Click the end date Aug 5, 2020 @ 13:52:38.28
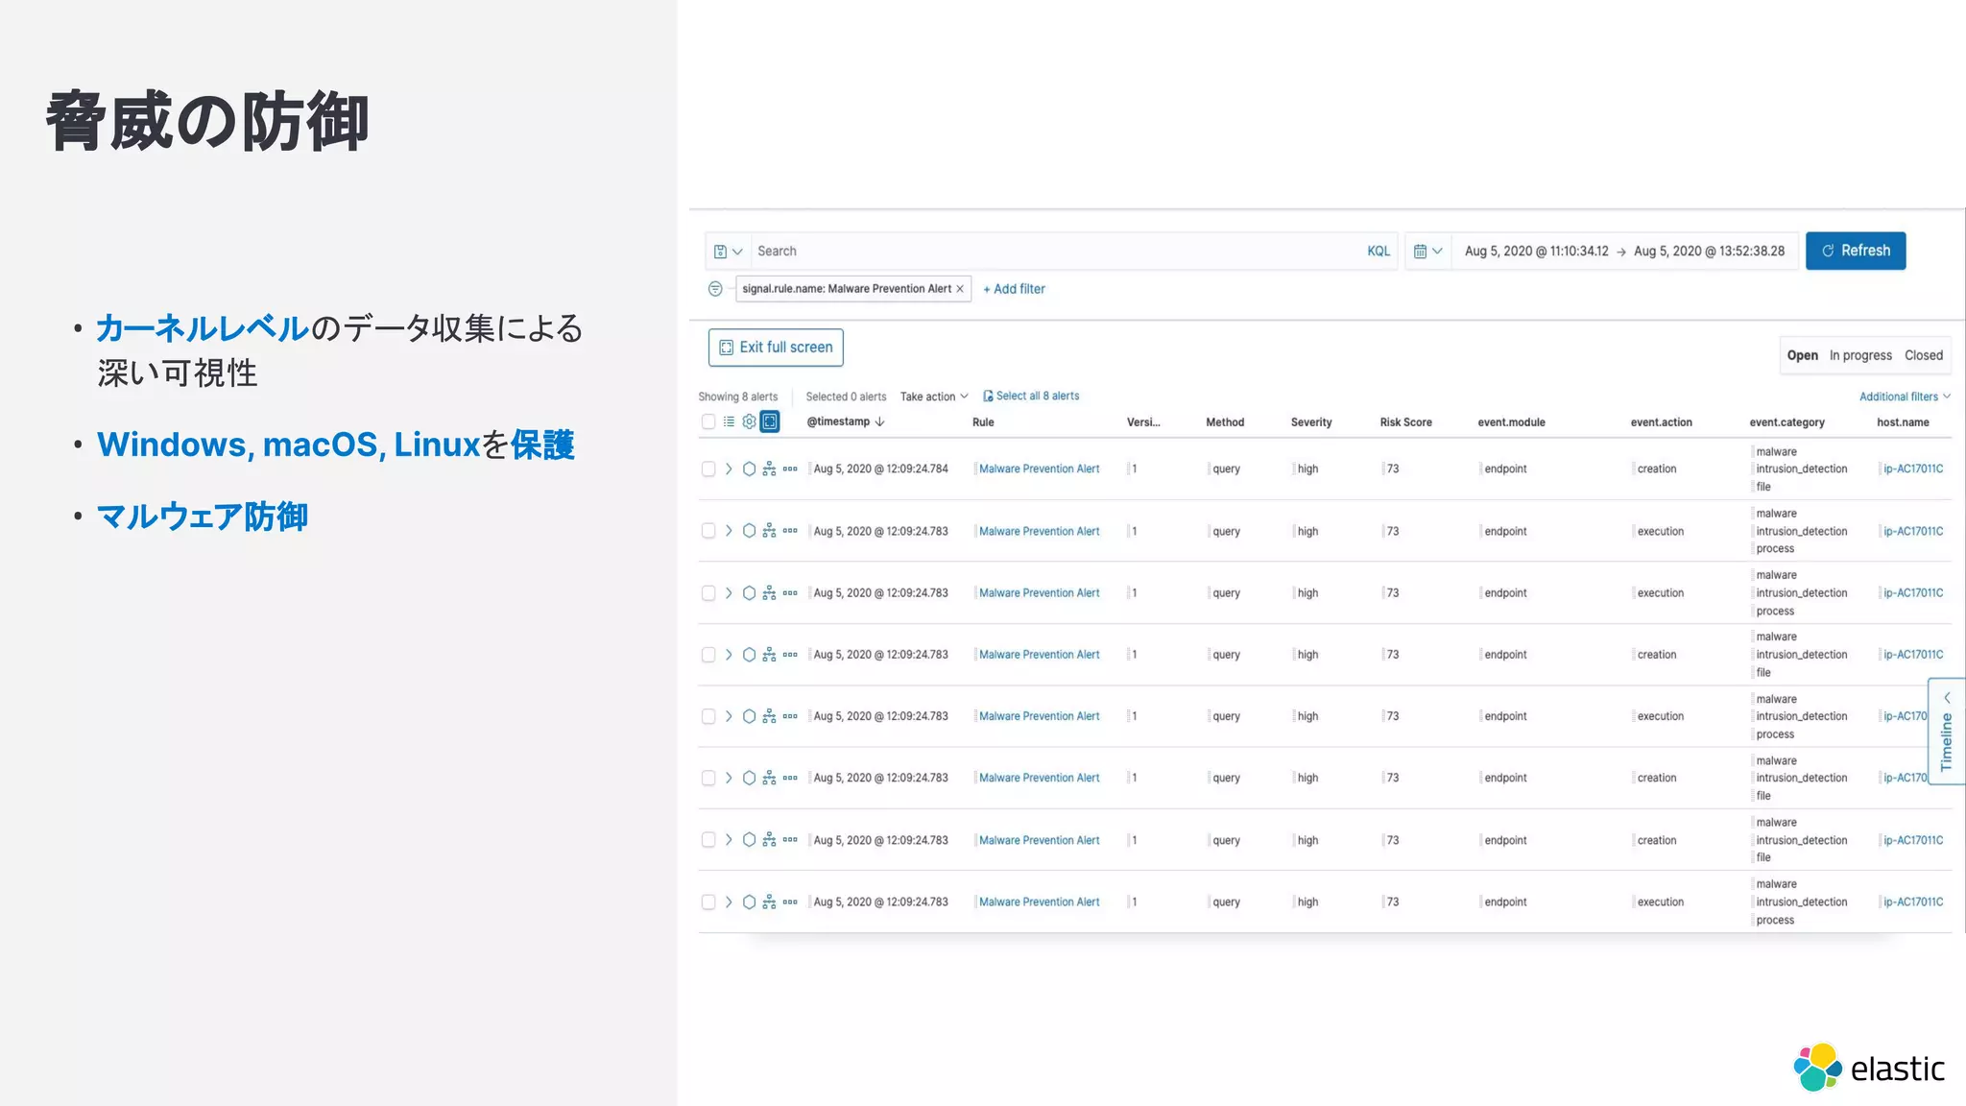1966x1106 pixels. click(x=1709, y=252)
